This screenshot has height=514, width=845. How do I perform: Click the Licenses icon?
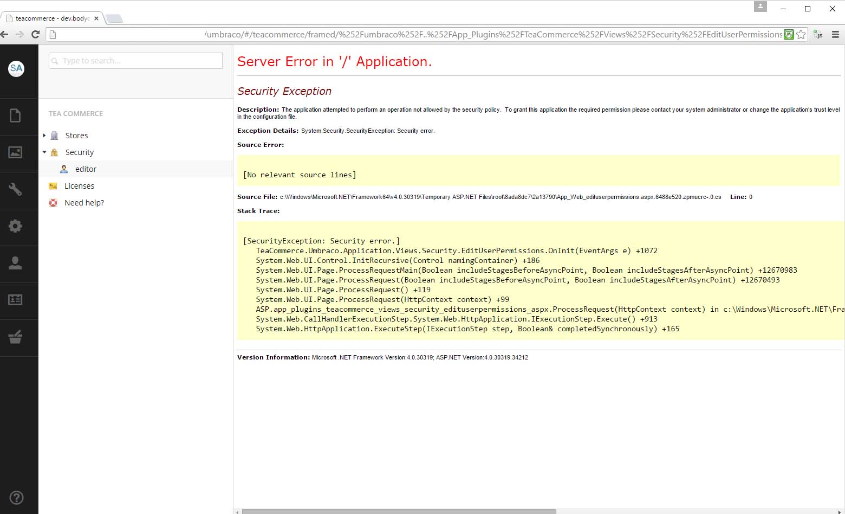(x=53, y=186)
